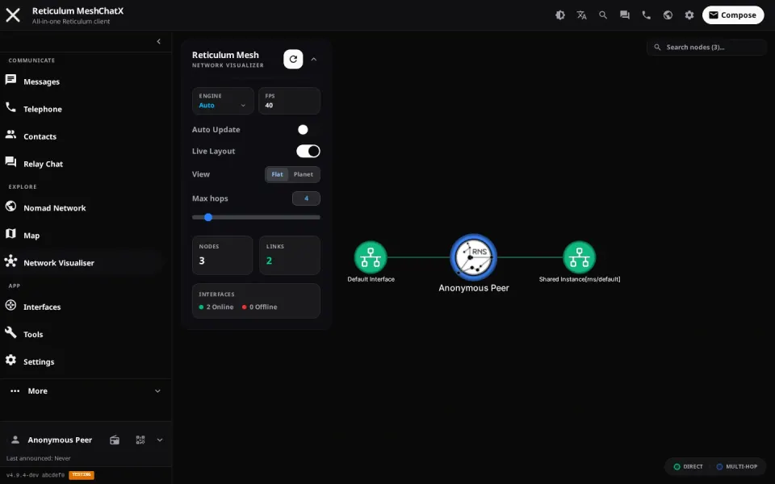775x484 pixels.
Task: Switch to Planet view
Action: 304,174
